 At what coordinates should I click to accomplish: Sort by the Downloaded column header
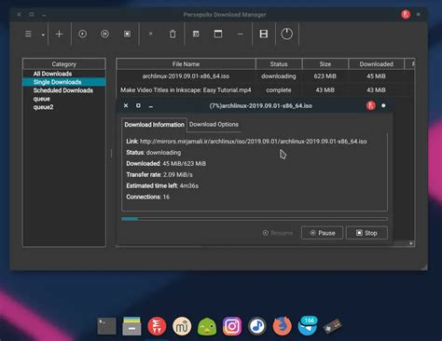pyautogui.click(x=376, y=64)
